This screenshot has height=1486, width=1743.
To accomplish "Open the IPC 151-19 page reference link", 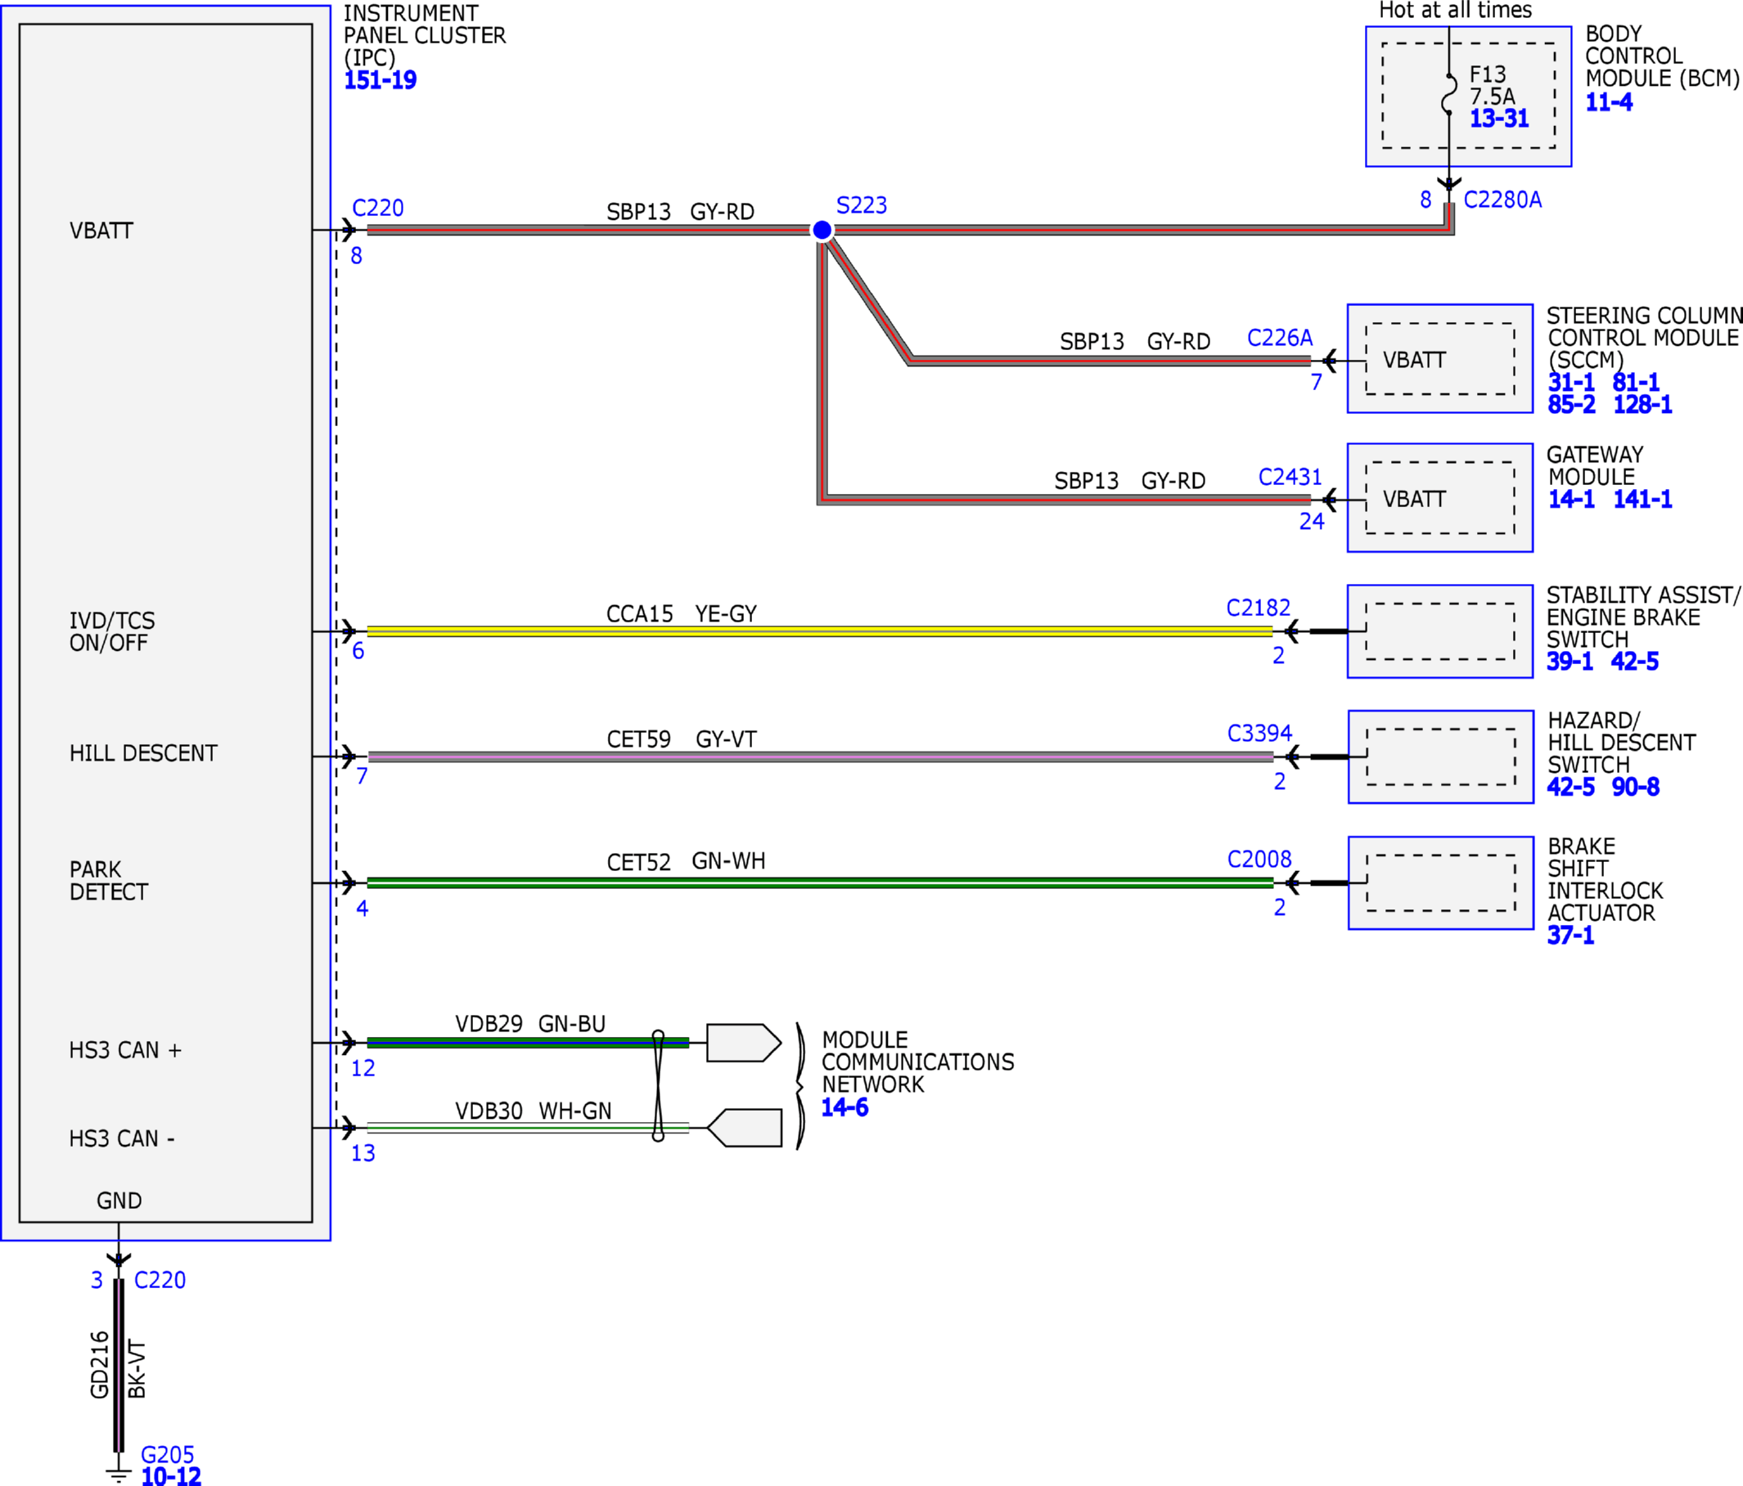I will pyautogui.click(x=381, y=81).
